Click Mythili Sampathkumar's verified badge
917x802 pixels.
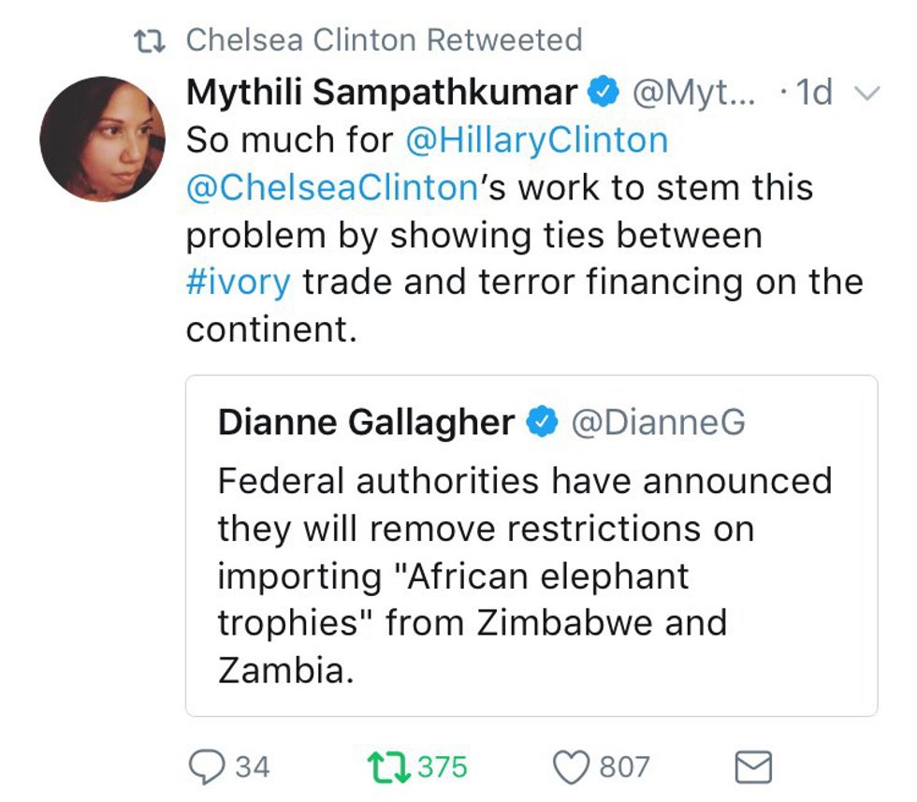(602, 94)
